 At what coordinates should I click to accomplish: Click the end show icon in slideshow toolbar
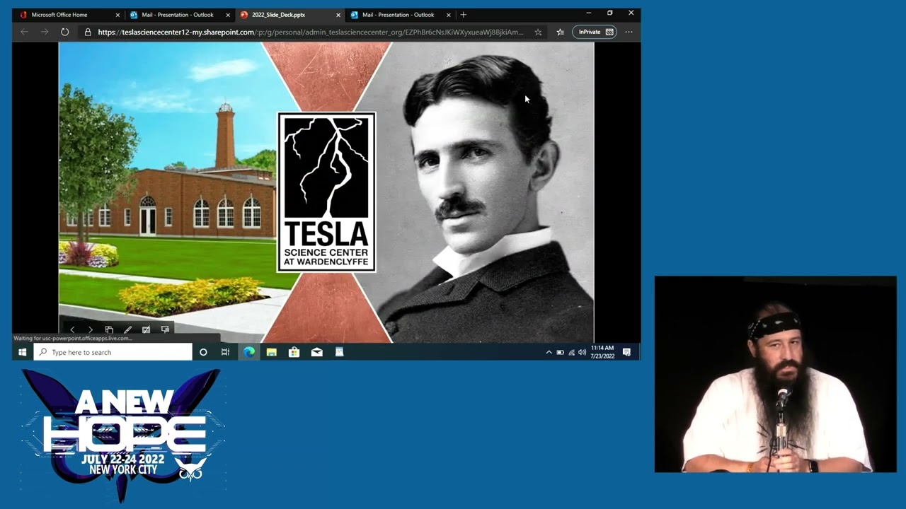coord(165,329)
